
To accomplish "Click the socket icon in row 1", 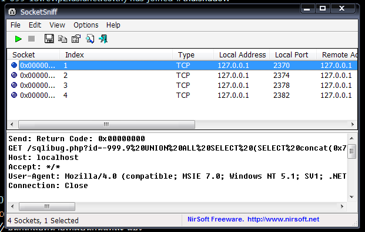I will 14,65.
